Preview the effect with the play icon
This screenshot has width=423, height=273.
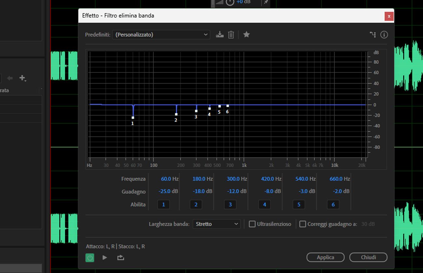click(x=105, y=257)
